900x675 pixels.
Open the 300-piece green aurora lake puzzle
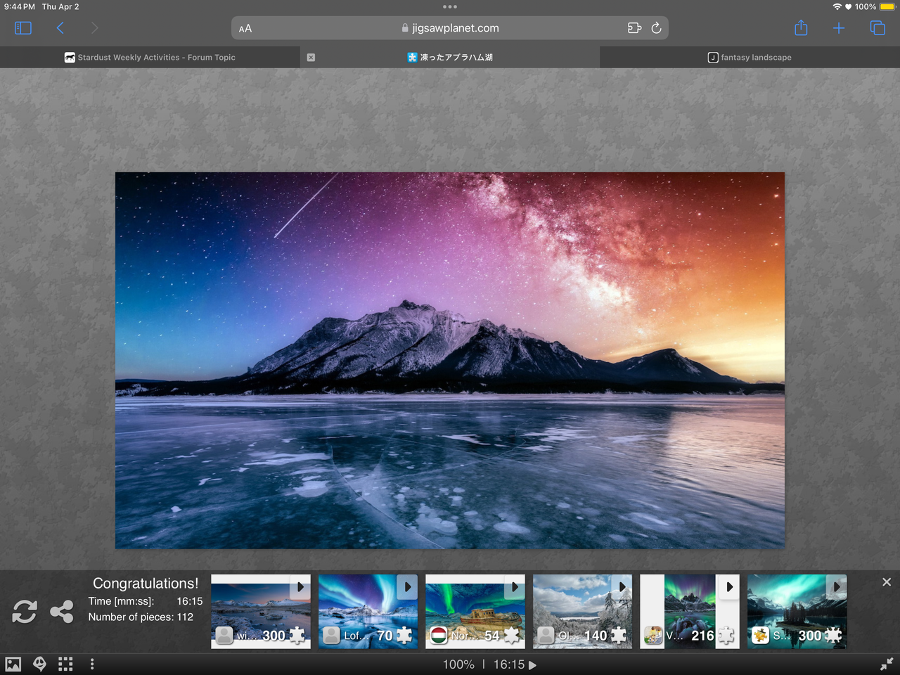(x=797, y=612)
